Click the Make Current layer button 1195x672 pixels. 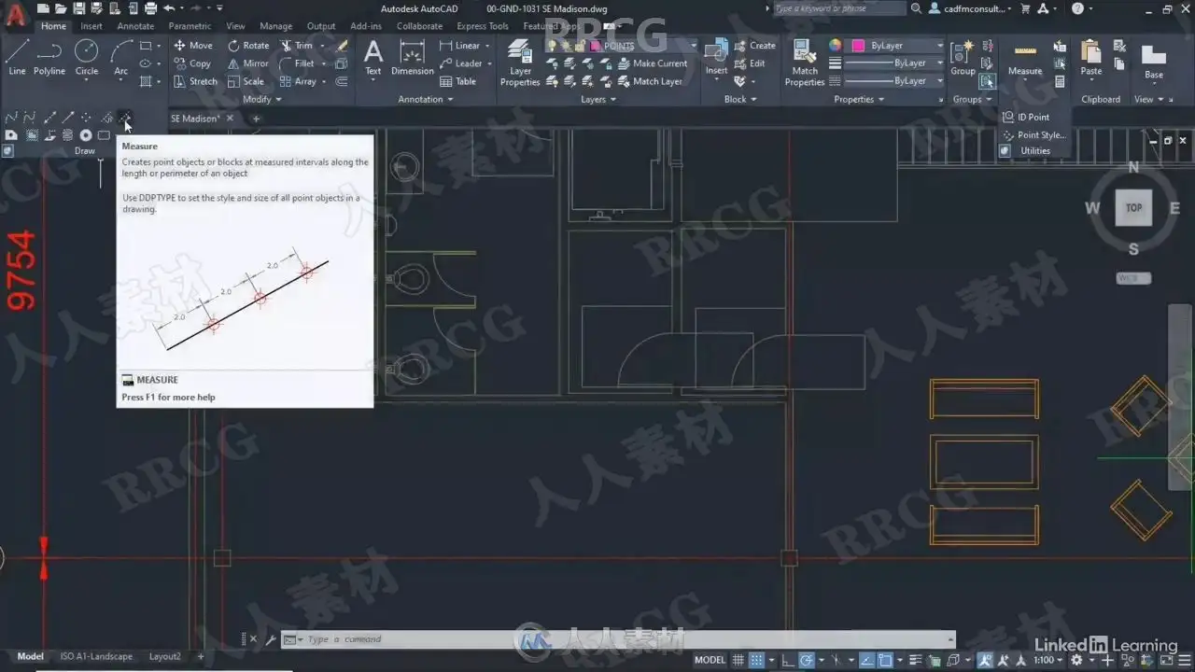(x=653, y=63)
